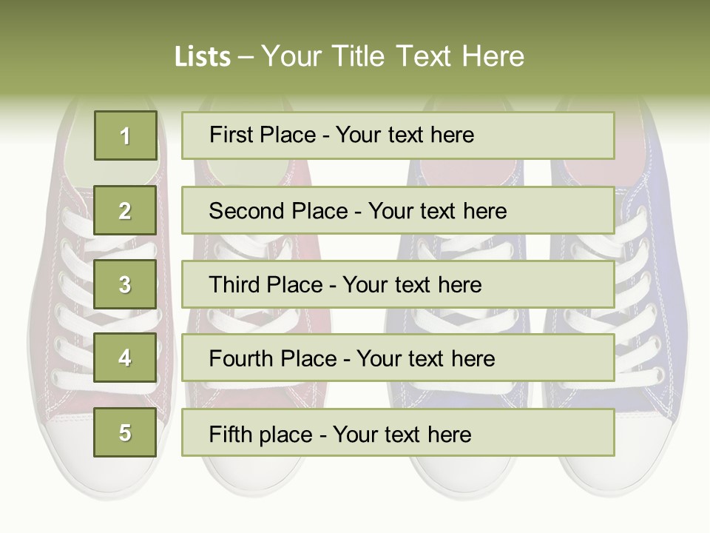Click the Second Place text bar
This screenshot has height=533, width=710.
[398, 210]
